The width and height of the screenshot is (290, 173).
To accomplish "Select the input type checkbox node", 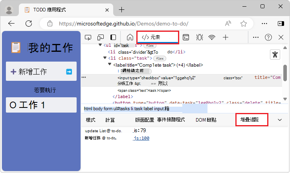I will 182,80.
